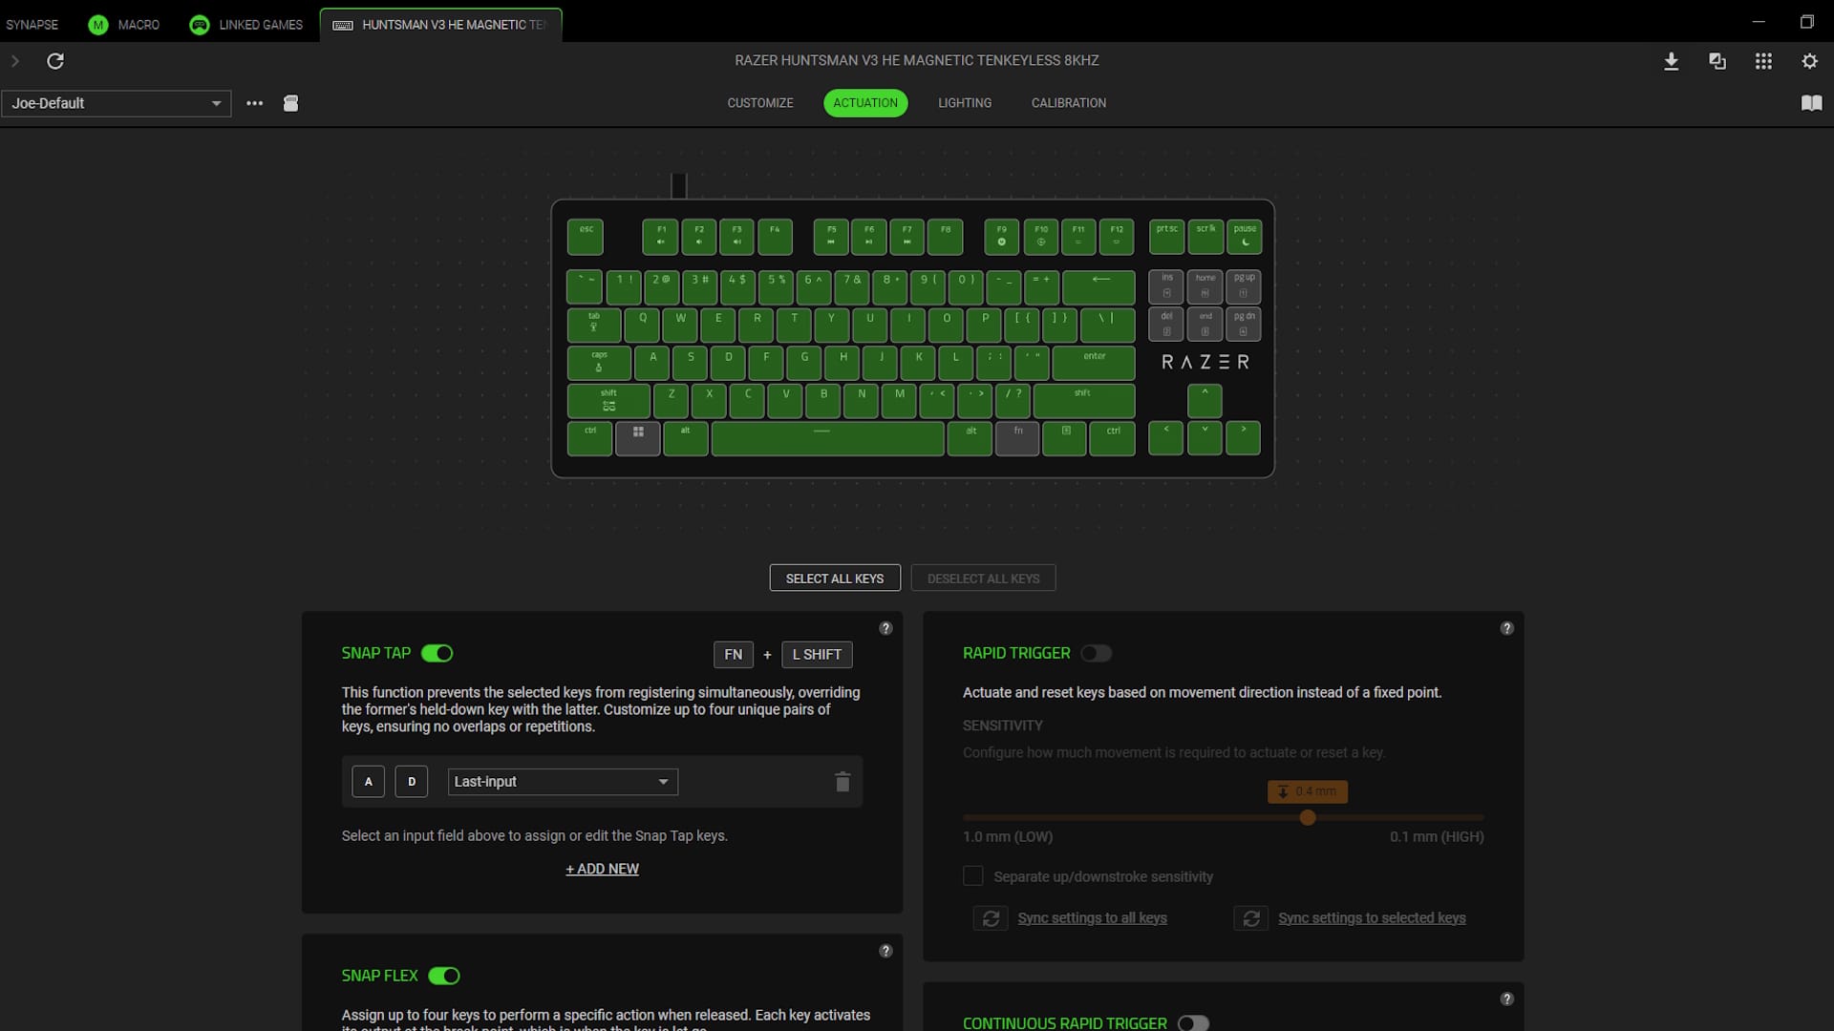Select the menu key on keyboard diagram

point(1065,438)
